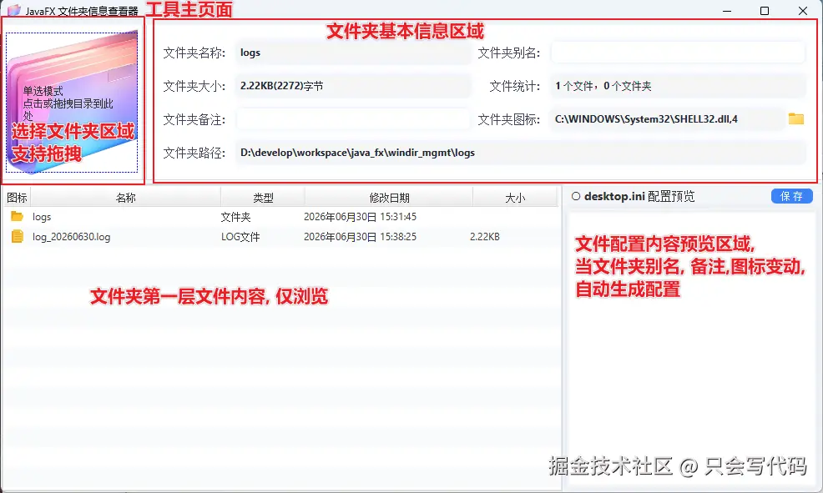Click the 文件夹 type cell
This screenshot has width=823, height=493.
[235, 217]
